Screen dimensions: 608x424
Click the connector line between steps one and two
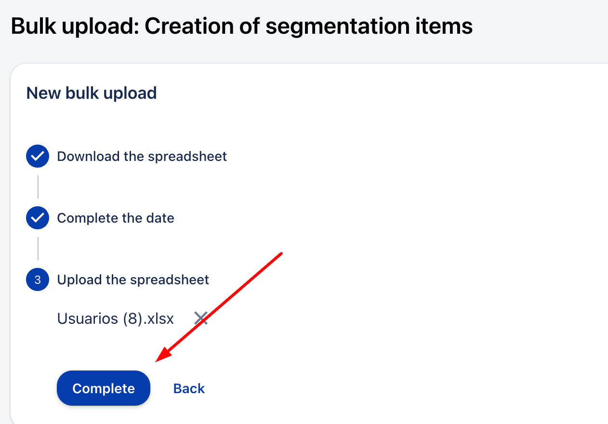(x=38, y=187)
